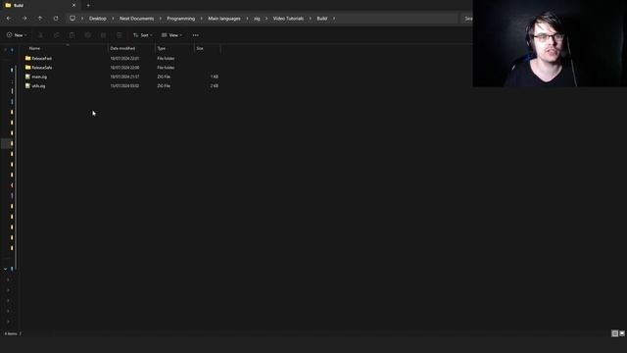627x353 pixels.
Task: Click date modified of utils.zig row
Action: tap(124, 86)
